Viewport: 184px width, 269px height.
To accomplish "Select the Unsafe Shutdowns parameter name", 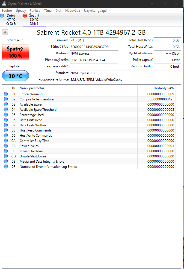I will pos(33,156).
